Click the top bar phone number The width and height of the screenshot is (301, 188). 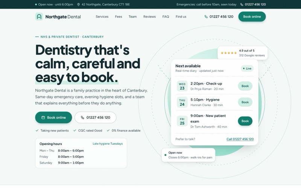click(255, 5)
